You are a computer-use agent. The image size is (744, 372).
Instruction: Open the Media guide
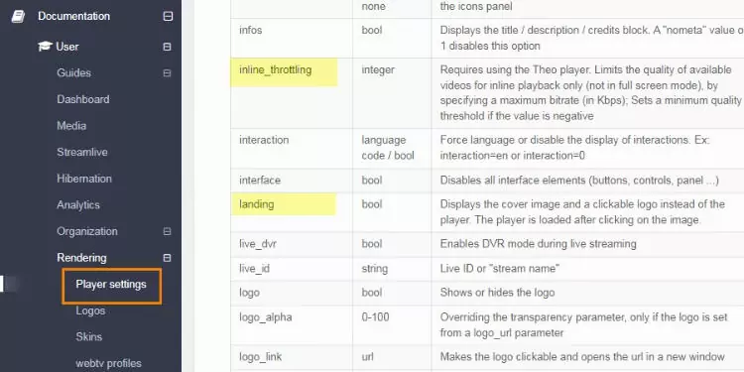[71, 126]
